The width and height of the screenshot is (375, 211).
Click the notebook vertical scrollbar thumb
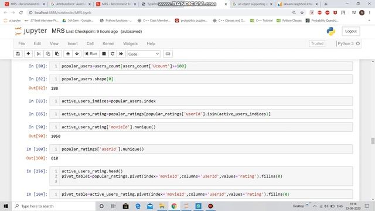pyautogui.click(x=373, y=141)
